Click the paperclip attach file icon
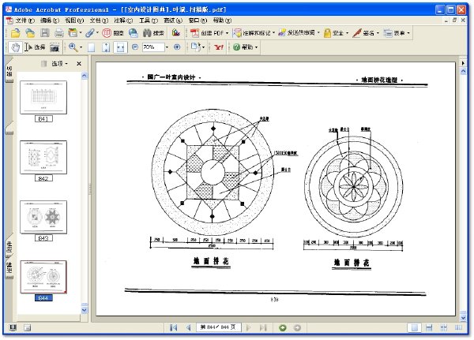 pos(89,32)
